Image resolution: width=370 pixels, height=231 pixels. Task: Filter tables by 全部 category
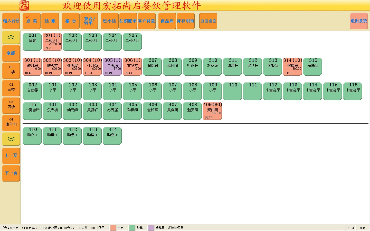(11, 53)
